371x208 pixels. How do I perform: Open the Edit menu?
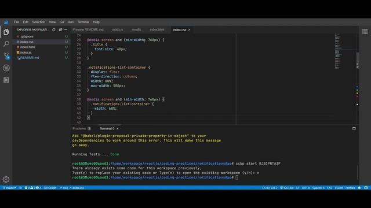point(26,22)
